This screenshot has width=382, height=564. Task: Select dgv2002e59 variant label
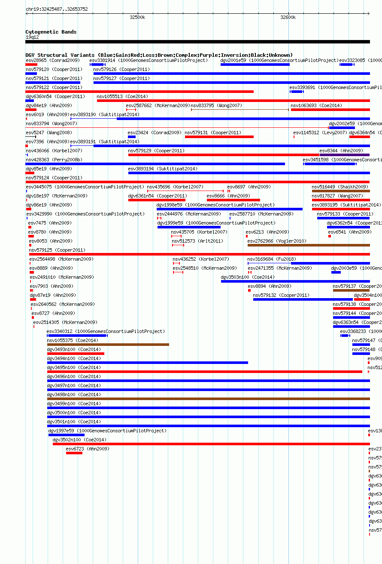[355, 123]
